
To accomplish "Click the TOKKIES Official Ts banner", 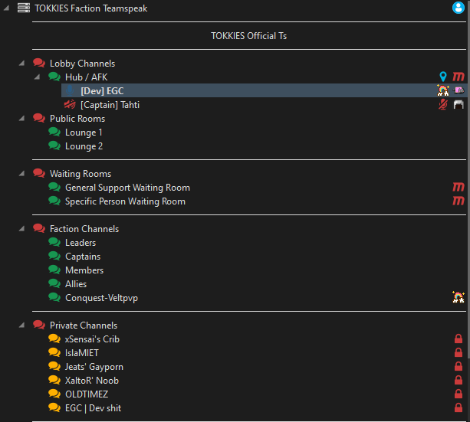I will pyautogui.click(x=249, y=36).
